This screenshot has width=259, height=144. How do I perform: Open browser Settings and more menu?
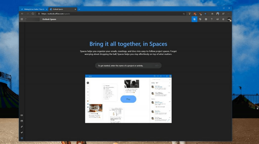pos(229,14)
